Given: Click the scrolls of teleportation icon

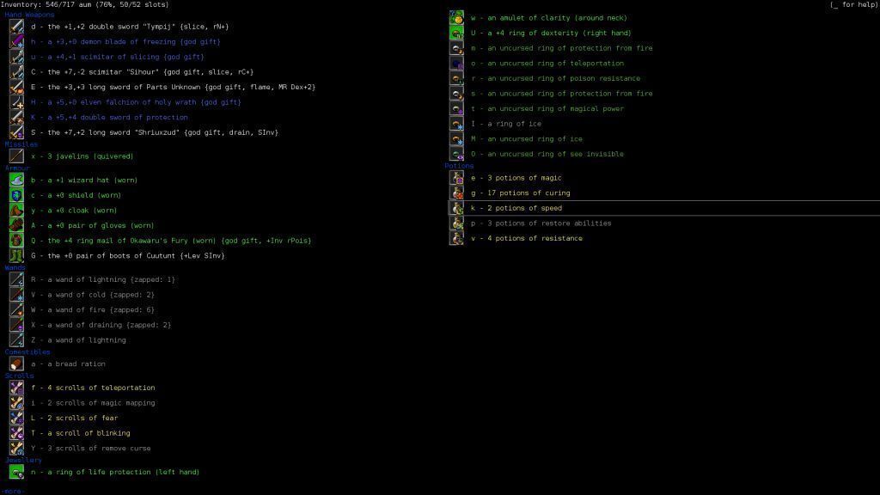Looking at the screenshot, I should (16, 388).
